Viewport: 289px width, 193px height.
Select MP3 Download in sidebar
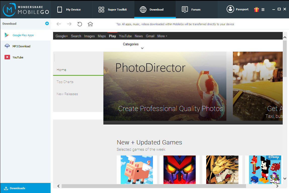(x=25, y=46)
